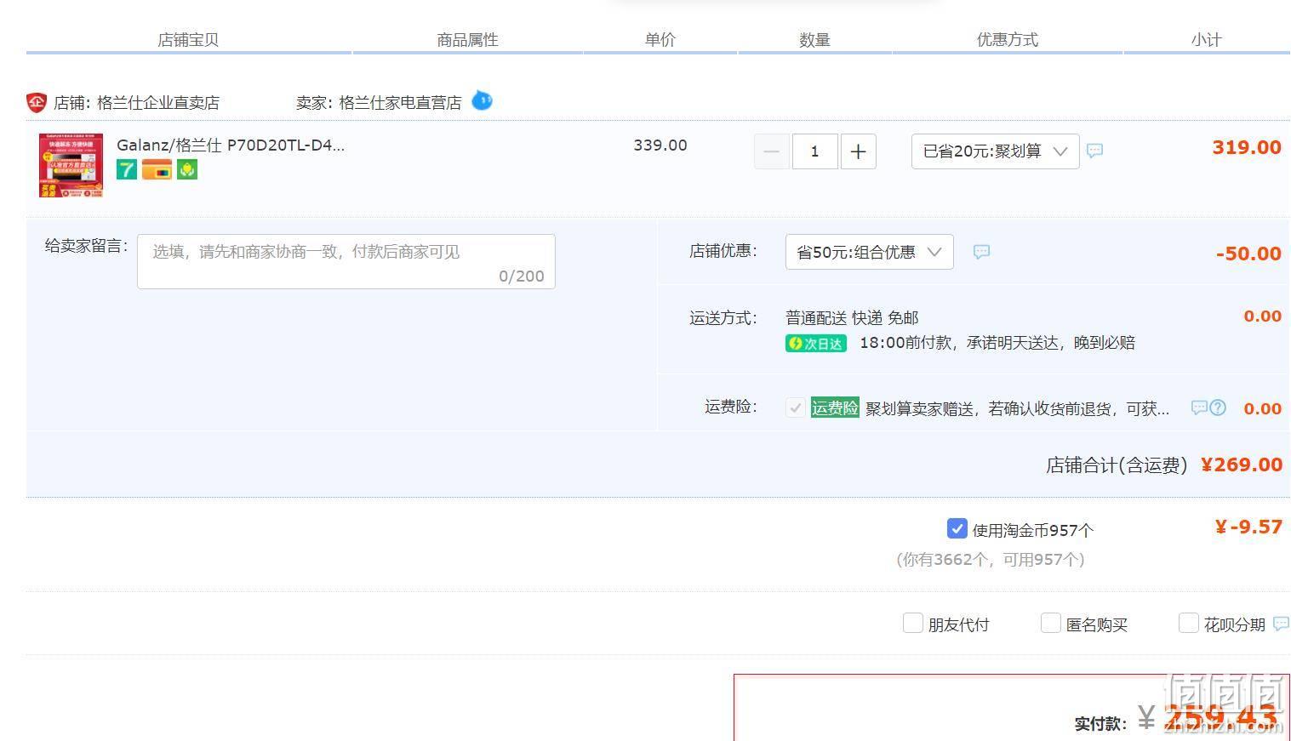
Task: Uncheck 使用淘金币957个 checkbox
Action: click(x=957, y=528)
